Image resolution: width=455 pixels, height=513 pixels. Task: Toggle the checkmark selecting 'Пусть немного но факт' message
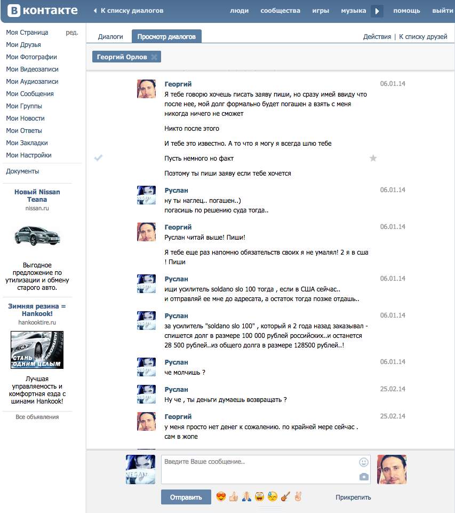point(98,158)
